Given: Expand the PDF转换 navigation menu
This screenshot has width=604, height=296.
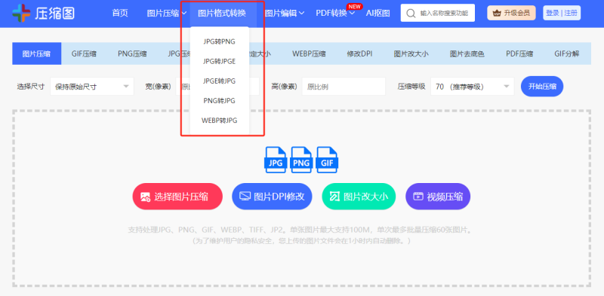Looking at the screenshot, I should coord(335,14).
